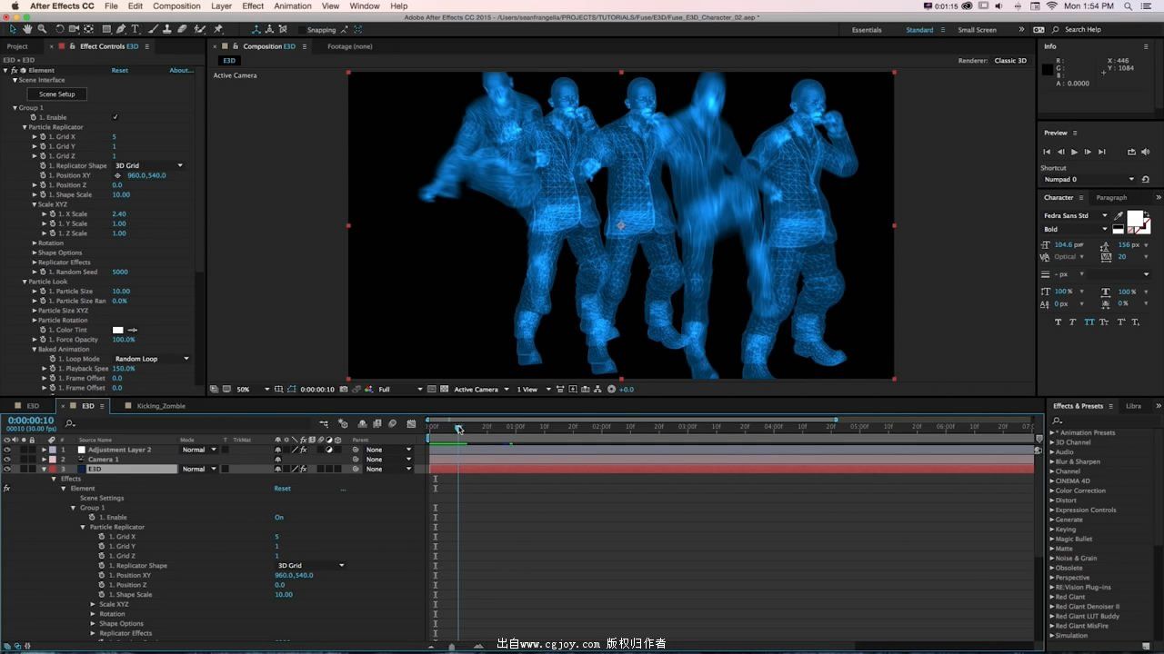Screen dimensions: 1164x654
Task: Select the Brush tool
Action: pos(152,29)
